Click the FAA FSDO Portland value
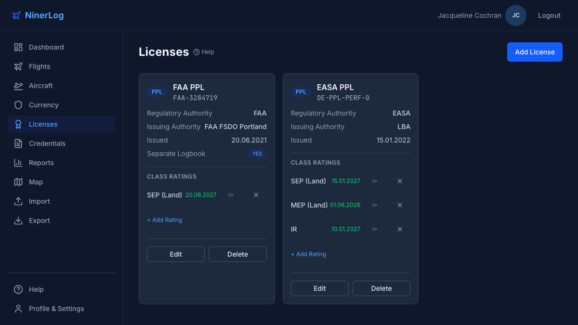The width and height of the screenshot is (578, 325). click(236, 127)
